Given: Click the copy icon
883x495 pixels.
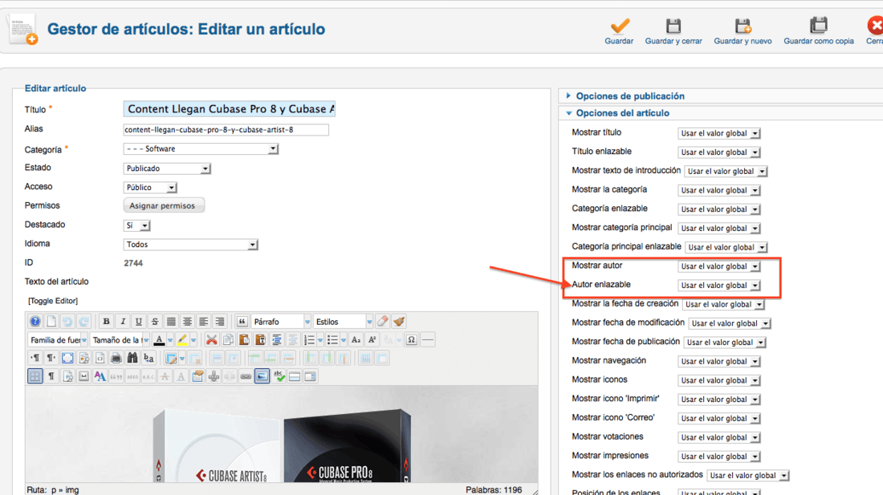Looking at the screenshot, I should (x=228, y=339).
